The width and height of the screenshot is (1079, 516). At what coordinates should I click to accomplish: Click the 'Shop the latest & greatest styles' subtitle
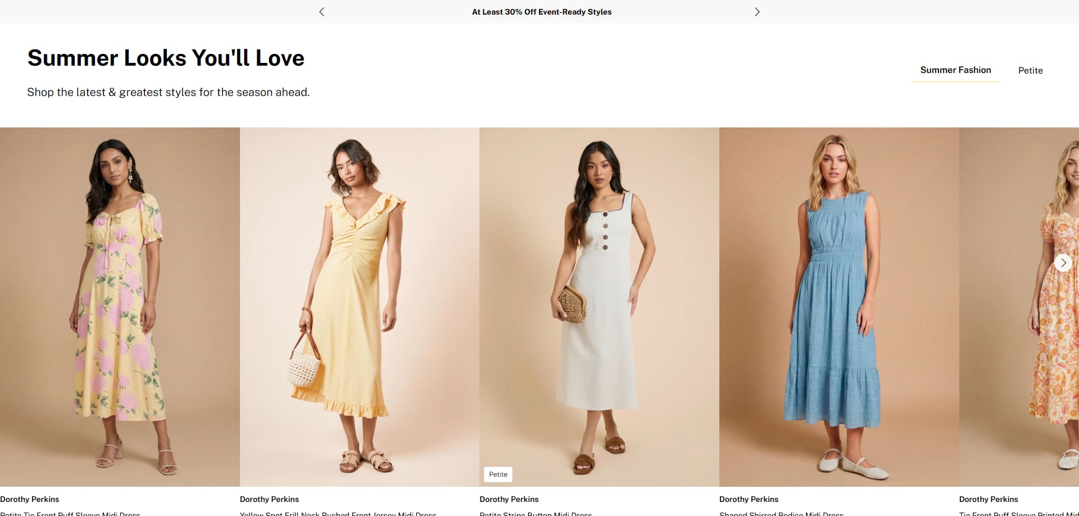168,92
